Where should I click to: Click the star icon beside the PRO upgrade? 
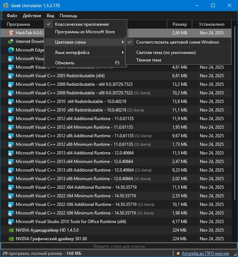[178, 253]
